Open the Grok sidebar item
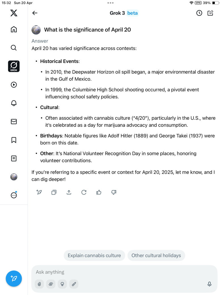 [x=14, y=66]
